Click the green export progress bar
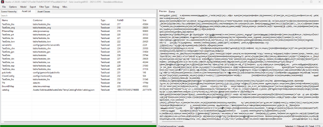The image size is (323, 127). [x=78, y=126]
